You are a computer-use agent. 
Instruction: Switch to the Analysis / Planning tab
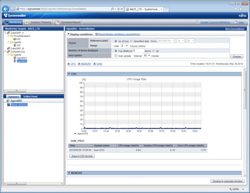[38, 22]
